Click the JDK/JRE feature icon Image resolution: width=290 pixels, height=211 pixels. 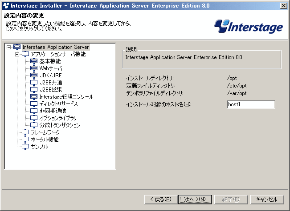(34, 76)
